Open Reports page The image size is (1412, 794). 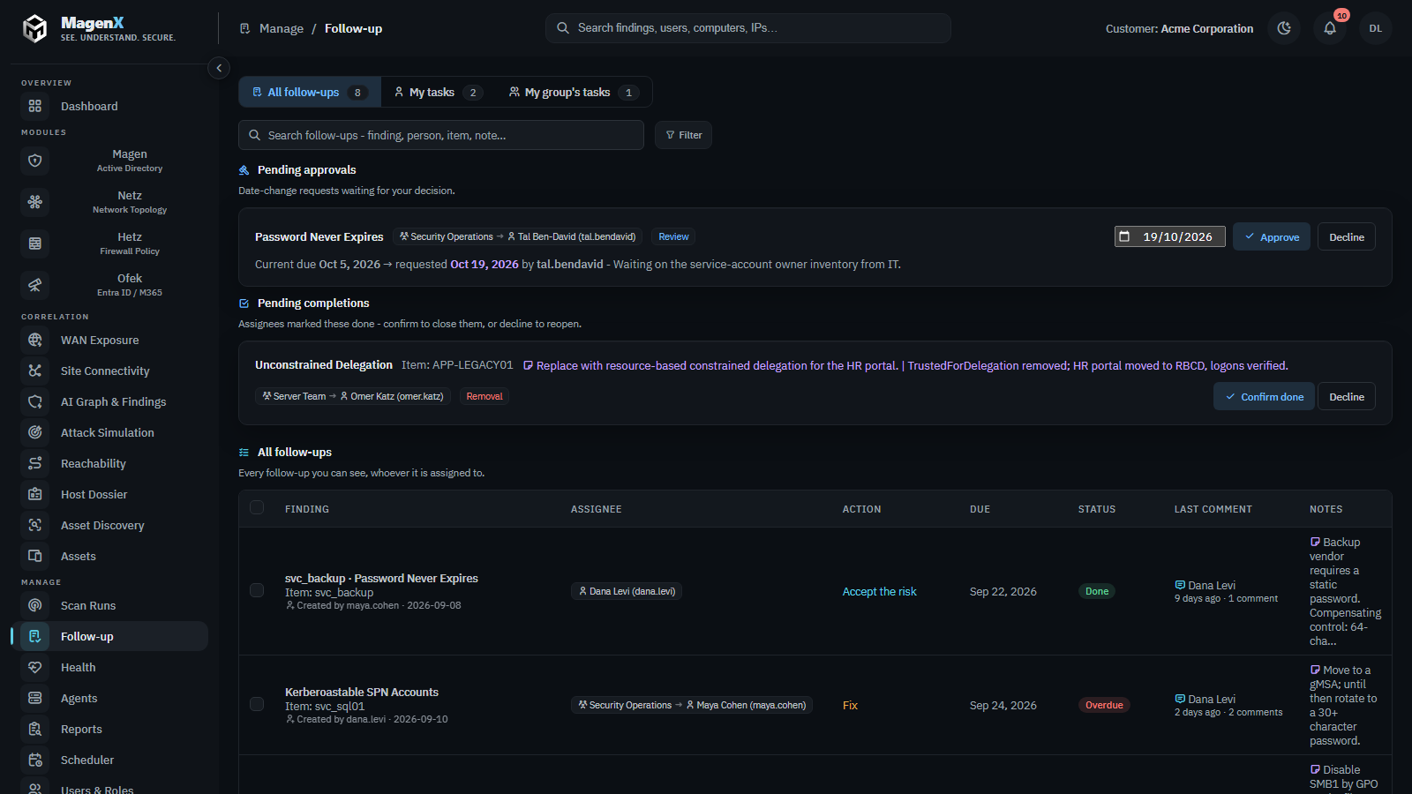(x=109, y=729)
